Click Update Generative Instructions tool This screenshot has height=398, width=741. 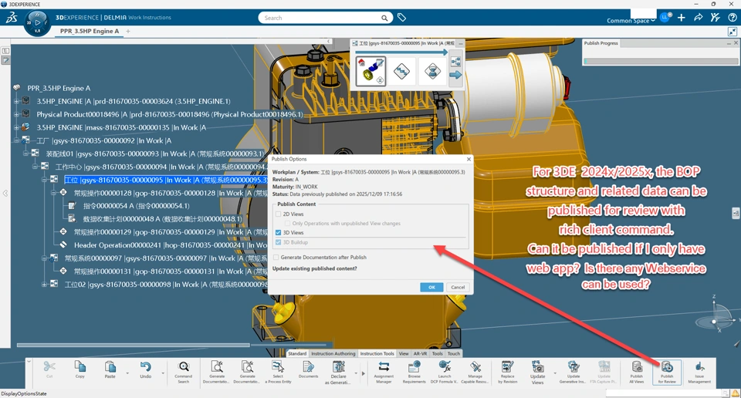coord(573,372)
